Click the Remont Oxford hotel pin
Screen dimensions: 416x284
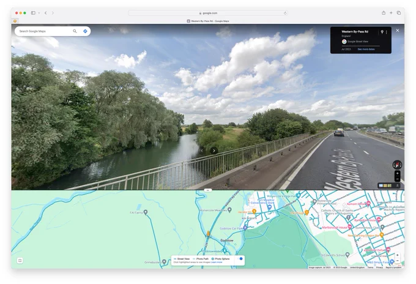368,204
